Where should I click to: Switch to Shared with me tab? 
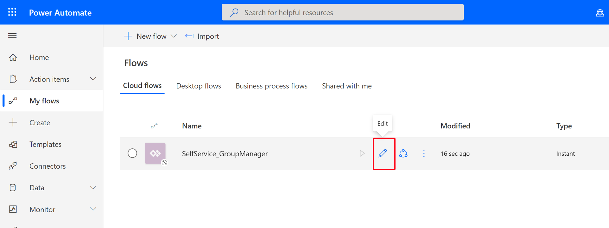point(347,86)
